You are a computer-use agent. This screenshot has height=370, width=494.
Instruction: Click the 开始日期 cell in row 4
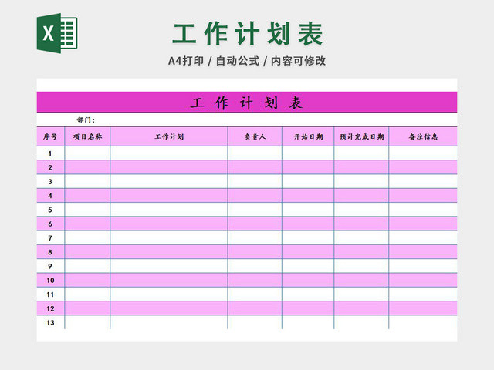click(x=308, y=196)
